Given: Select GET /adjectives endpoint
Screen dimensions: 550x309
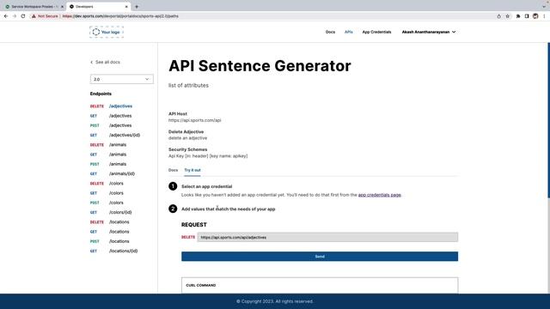Looking at the screenshot, I should [x=111, y=116].
